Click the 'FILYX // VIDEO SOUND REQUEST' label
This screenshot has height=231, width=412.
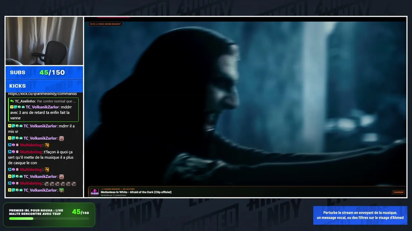(105, 24)
